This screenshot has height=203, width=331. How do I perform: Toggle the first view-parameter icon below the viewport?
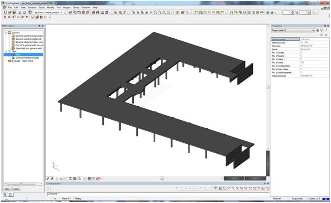(48, 178)
